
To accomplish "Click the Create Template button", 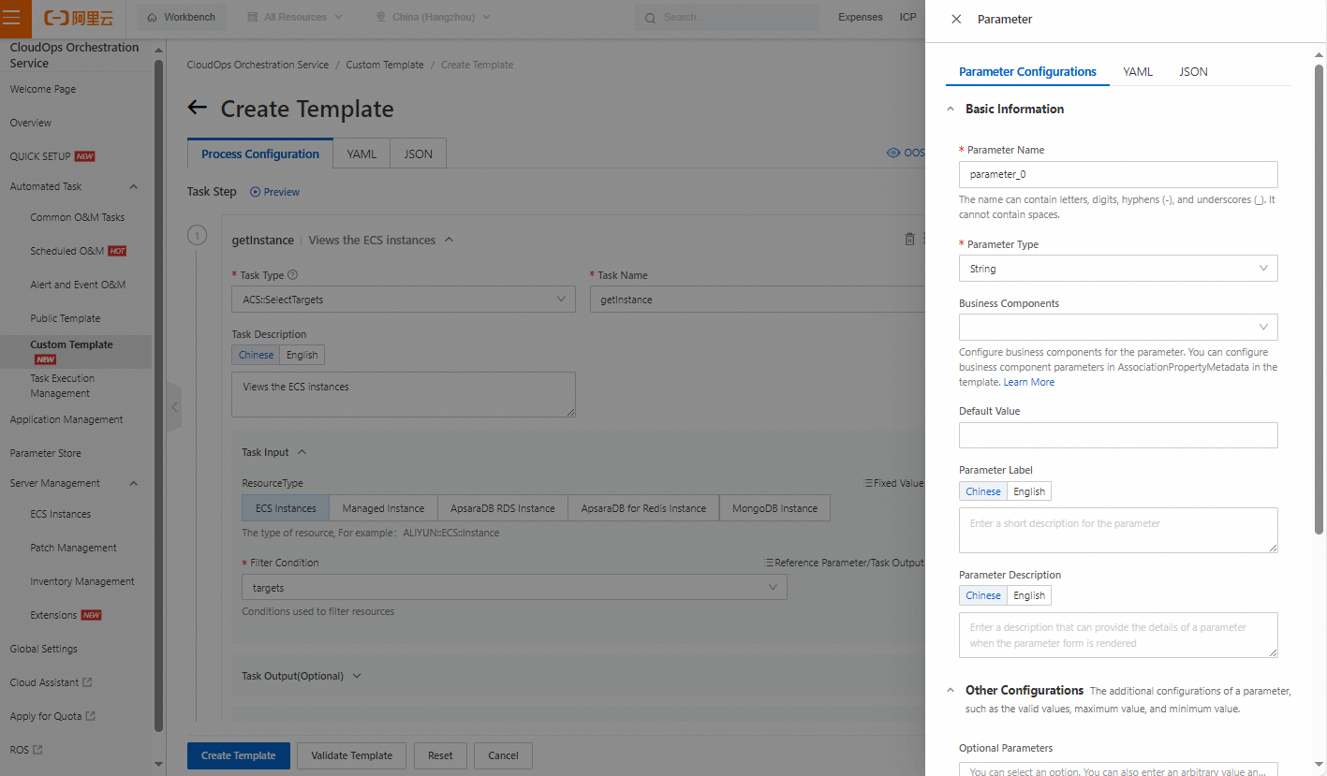I will pos(239,755).
